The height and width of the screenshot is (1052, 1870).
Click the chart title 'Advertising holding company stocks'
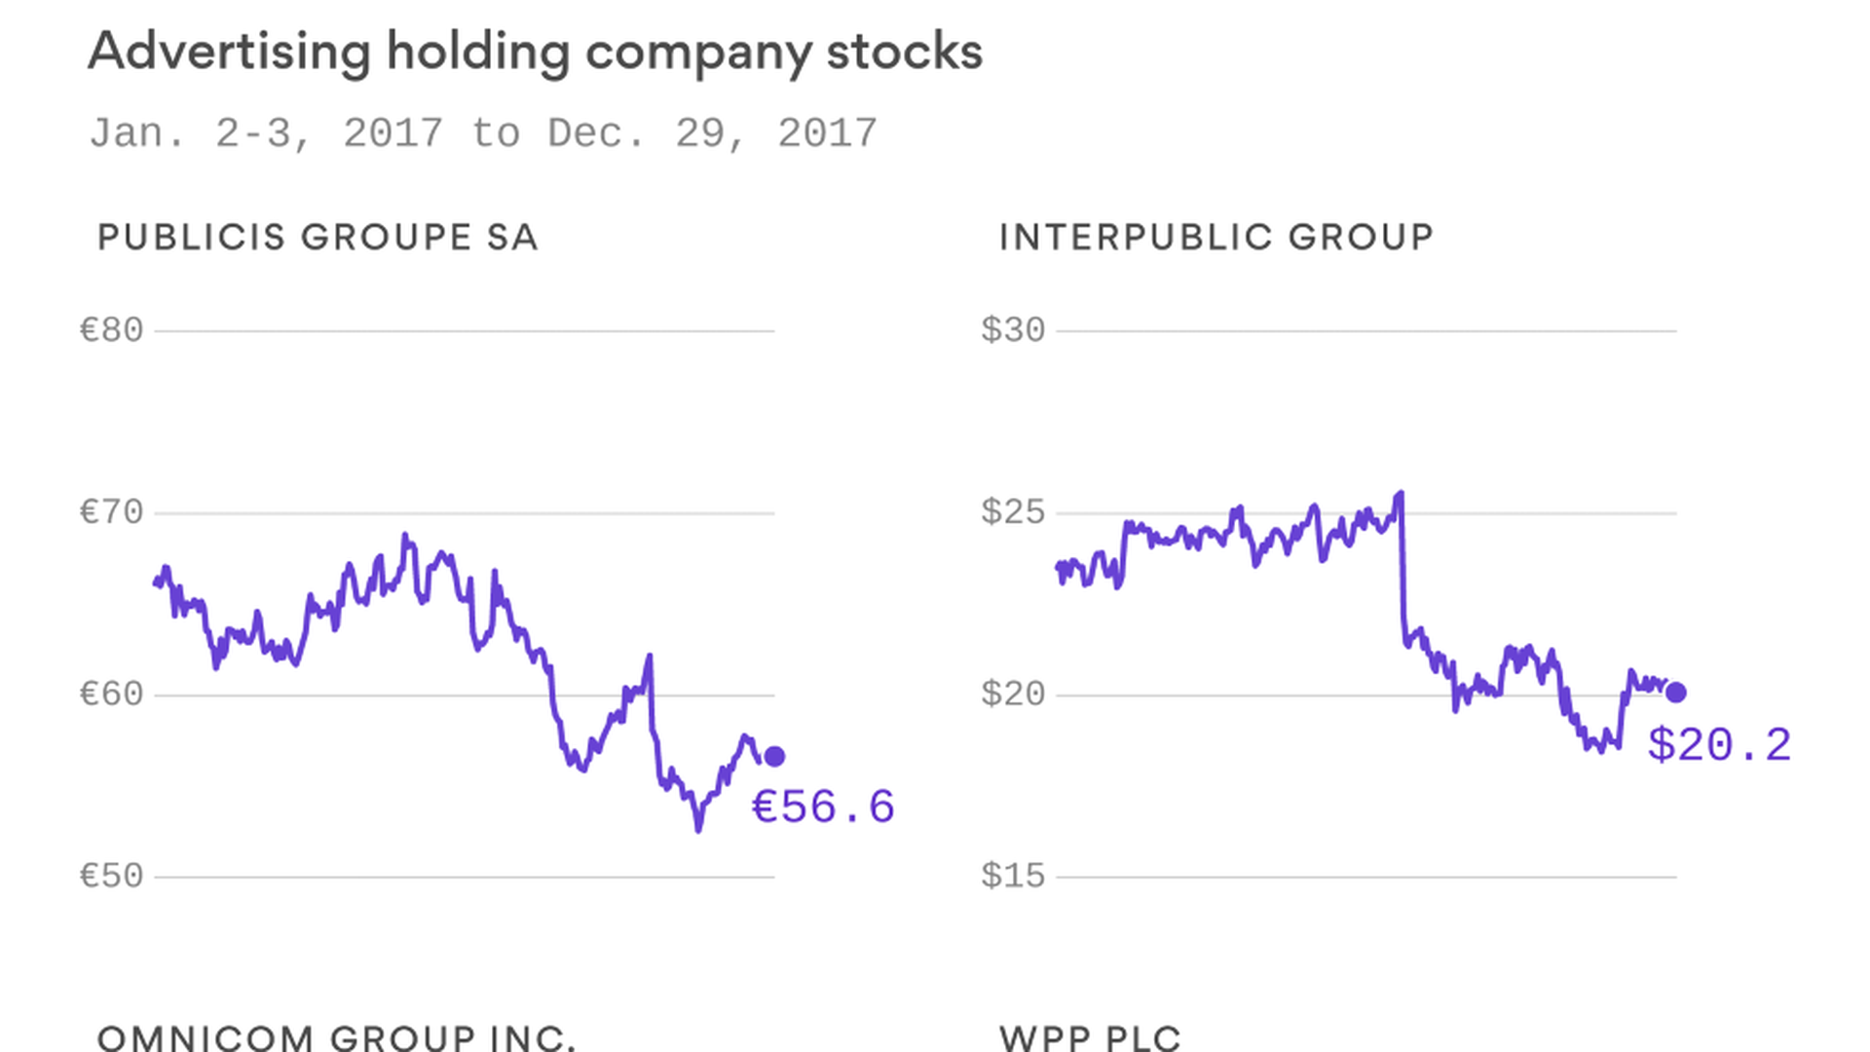(535, 51)
